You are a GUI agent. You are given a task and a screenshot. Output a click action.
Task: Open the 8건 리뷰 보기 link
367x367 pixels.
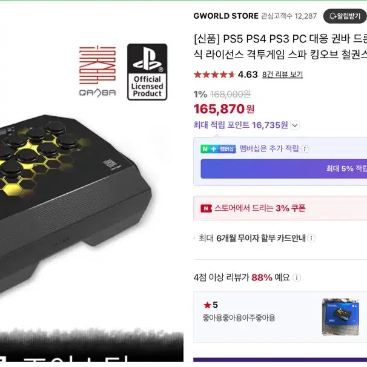click(282, 74)
